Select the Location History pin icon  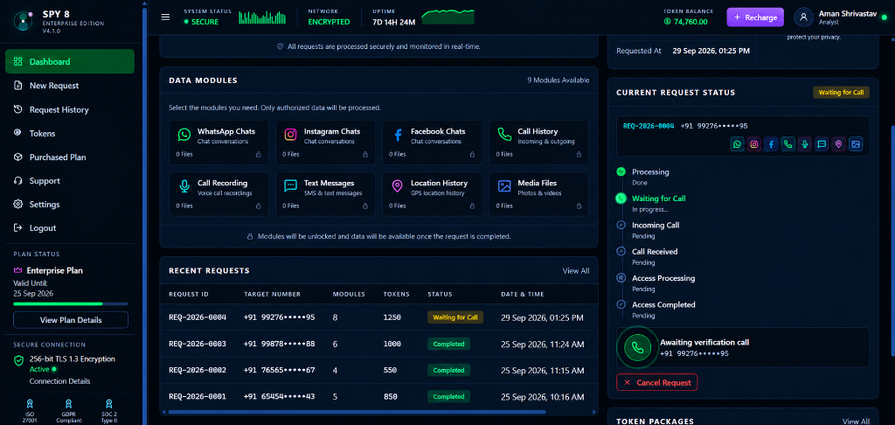click(398, 187)
